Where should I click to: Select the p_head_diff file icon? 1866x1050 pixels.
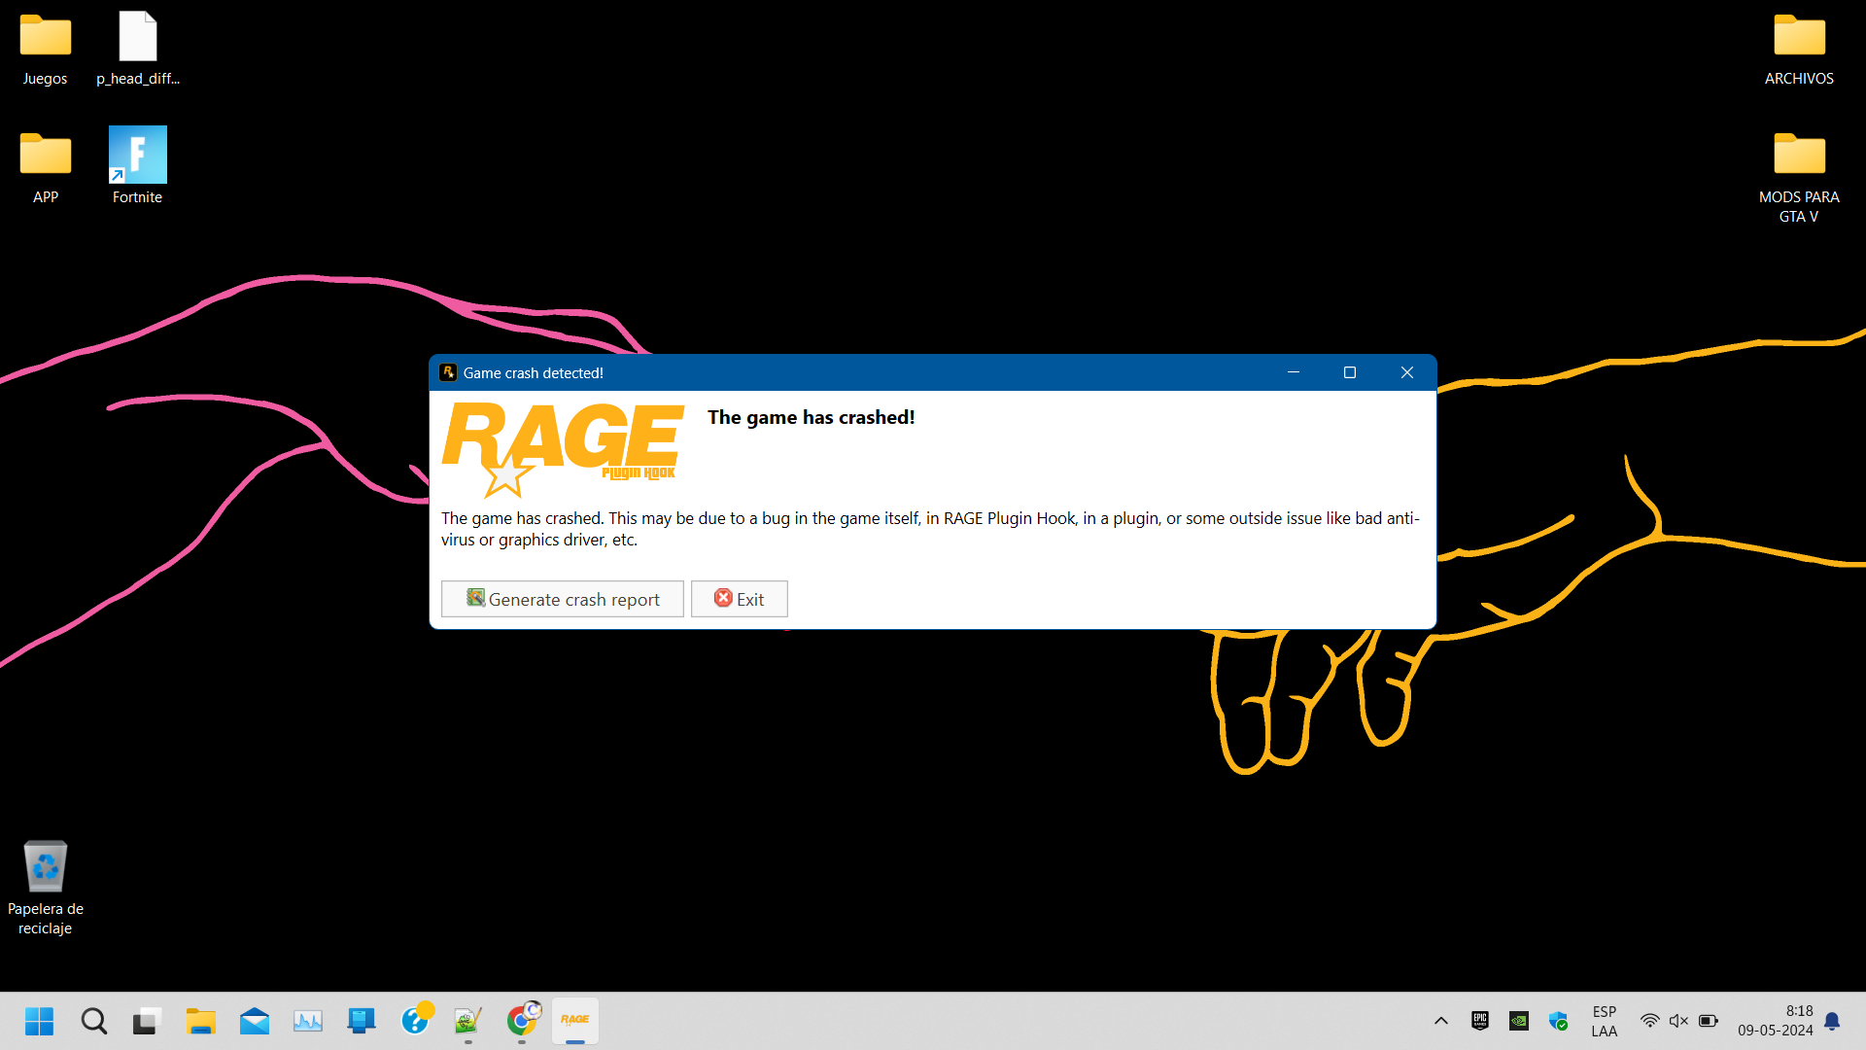(x=137, y=37)
